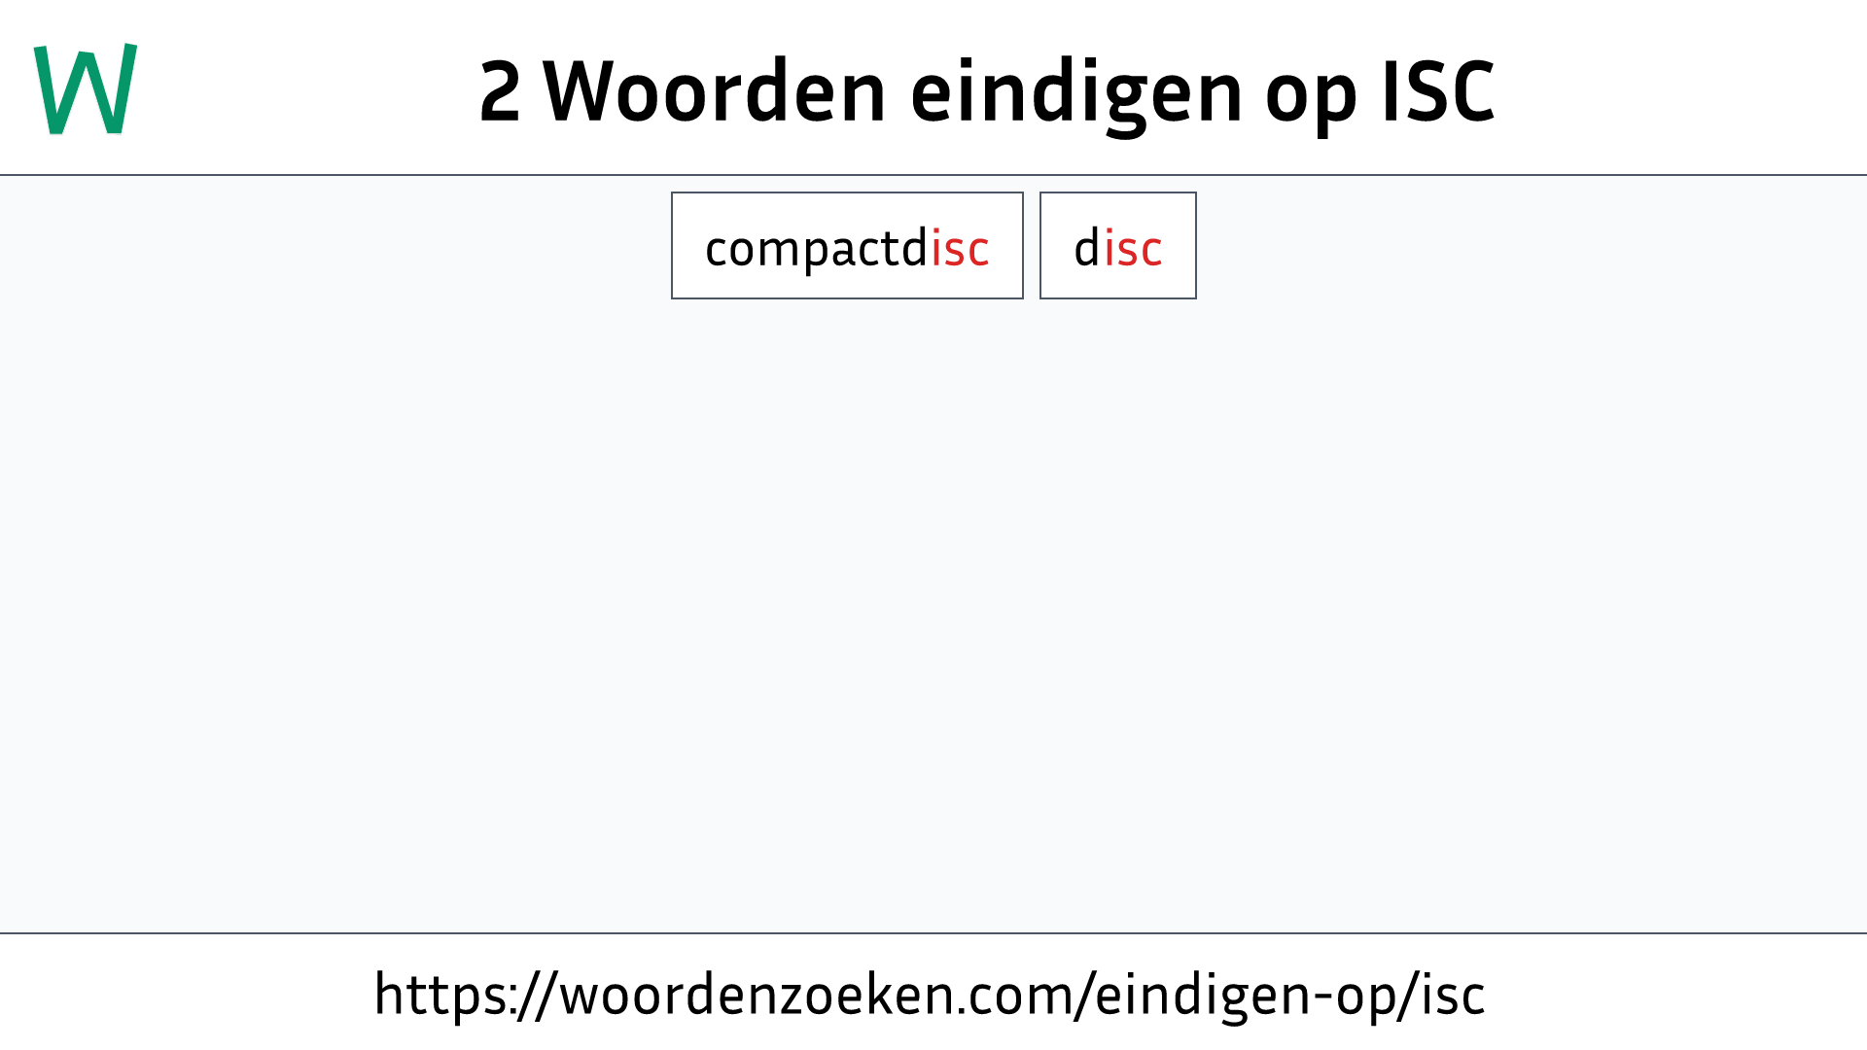
Task: Select the 'compactdisc' word result
Action: [x=846, y=245]
